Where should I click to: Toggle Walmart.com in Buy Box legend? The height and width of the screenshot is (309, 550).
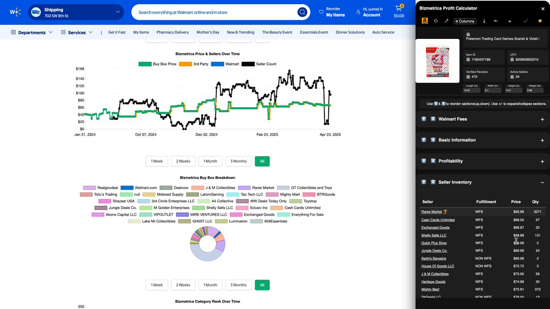tap(139, 188)
